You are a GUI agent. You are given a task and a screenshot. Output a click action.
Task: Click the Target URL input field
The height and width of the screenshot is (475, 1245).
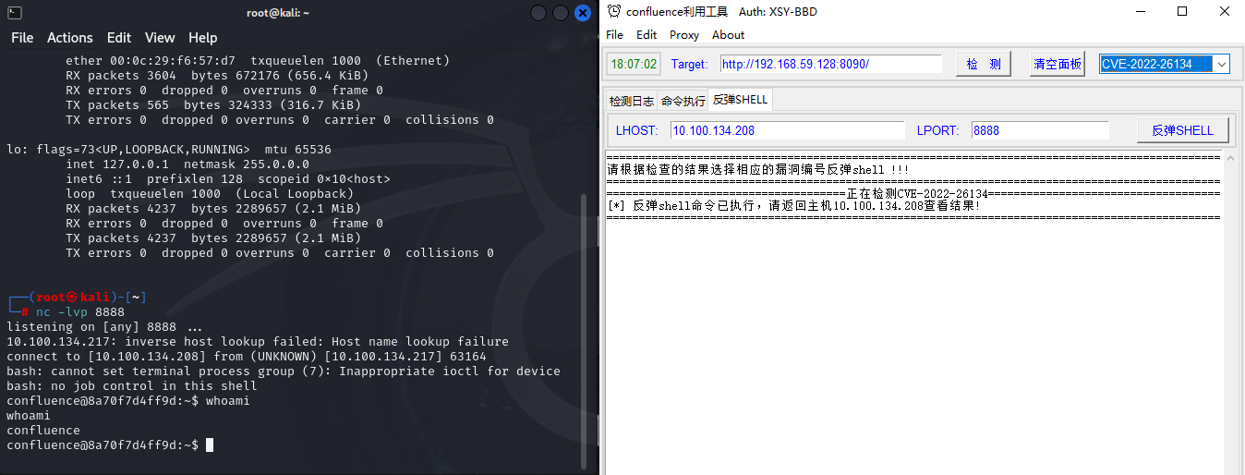click(x=830, y=64)
